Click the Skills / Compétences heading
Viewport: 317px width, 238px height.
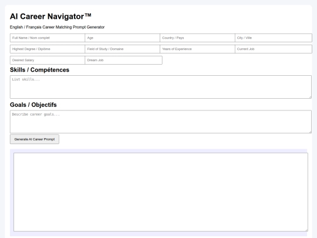tap(40, 70)
